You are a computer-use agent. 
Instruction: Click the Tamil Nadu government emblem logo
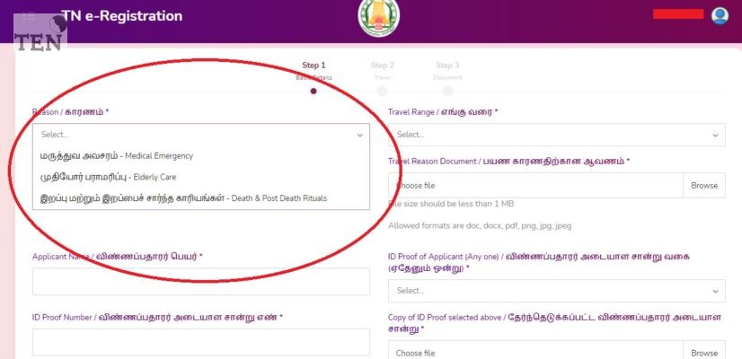378,17
